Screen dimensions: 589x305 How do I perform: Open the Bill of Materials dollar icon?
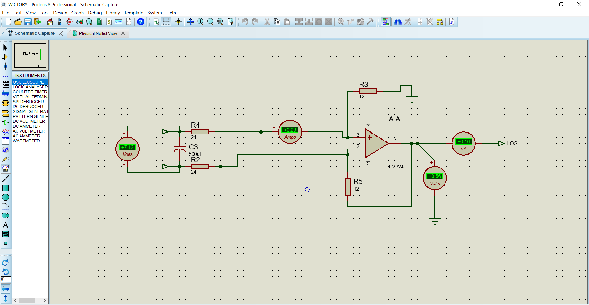109,22
